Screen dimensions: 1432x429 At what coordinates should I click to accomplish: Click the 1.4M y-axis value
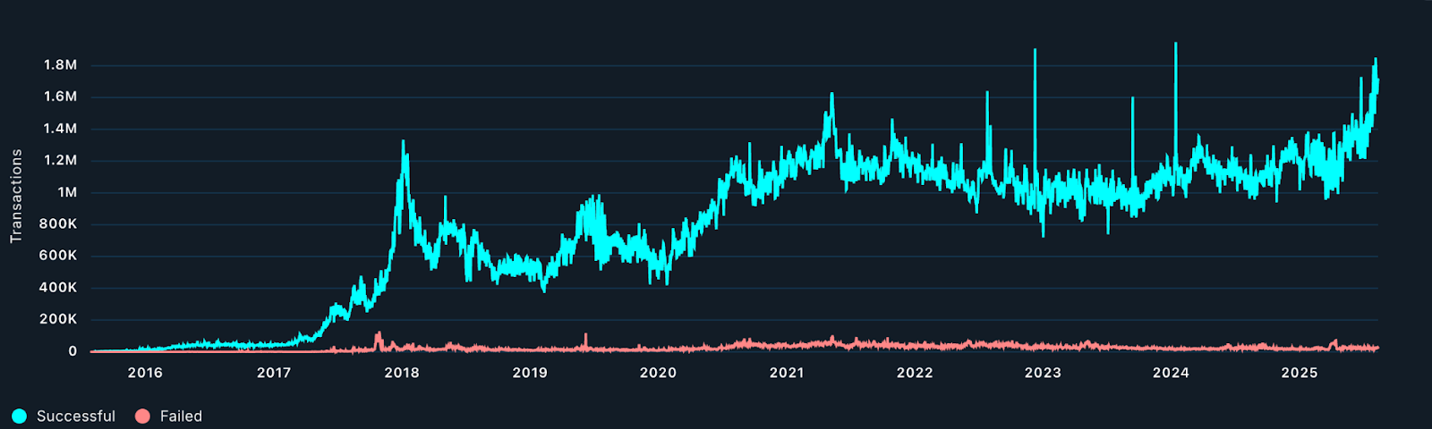(x=61, y=129)
